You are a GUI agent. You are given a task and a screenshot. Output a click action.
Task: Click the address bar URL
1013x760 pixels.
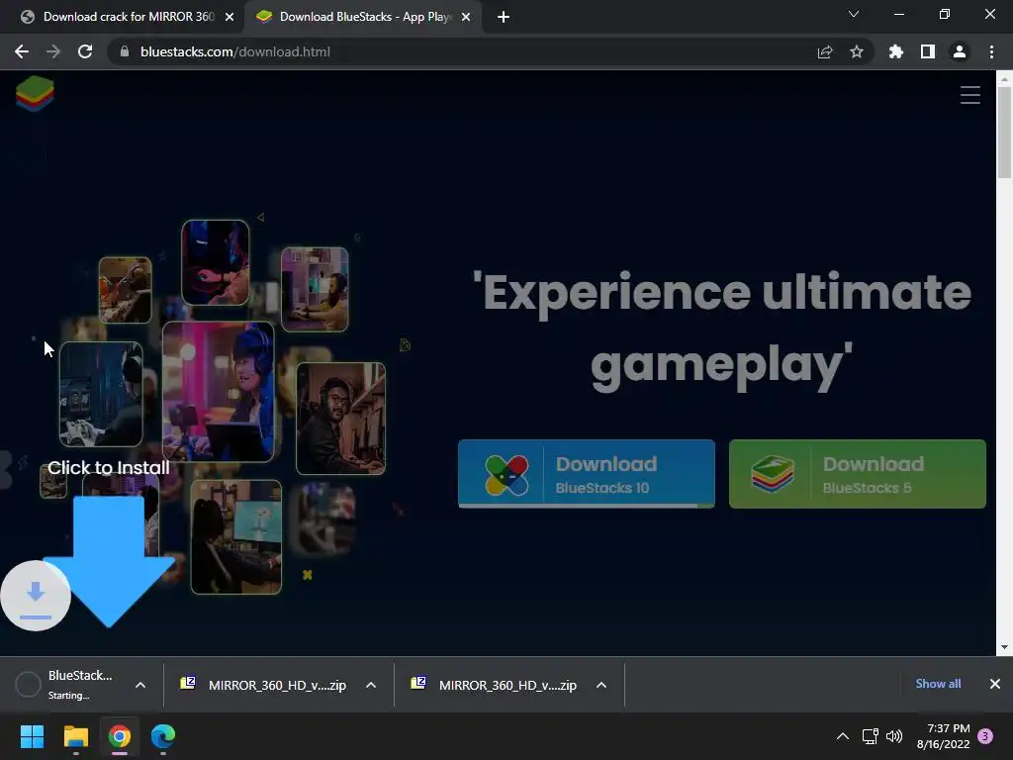click(x=235, y=51)
